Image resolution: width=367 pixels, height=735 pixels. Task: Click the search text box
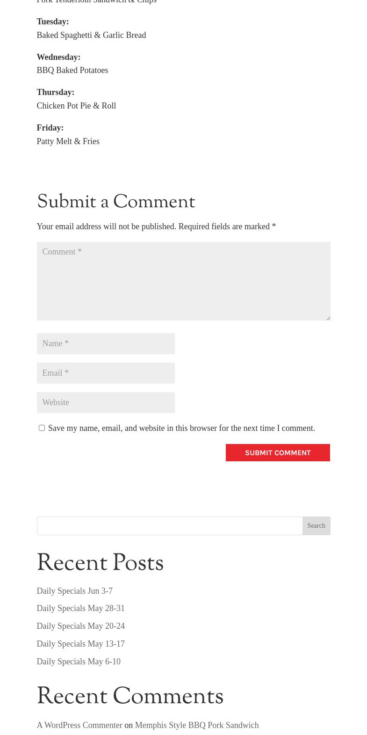(170, 526)
